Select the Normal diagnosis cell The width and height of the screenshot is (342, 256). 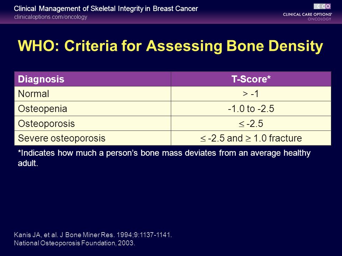click(93, 94)
